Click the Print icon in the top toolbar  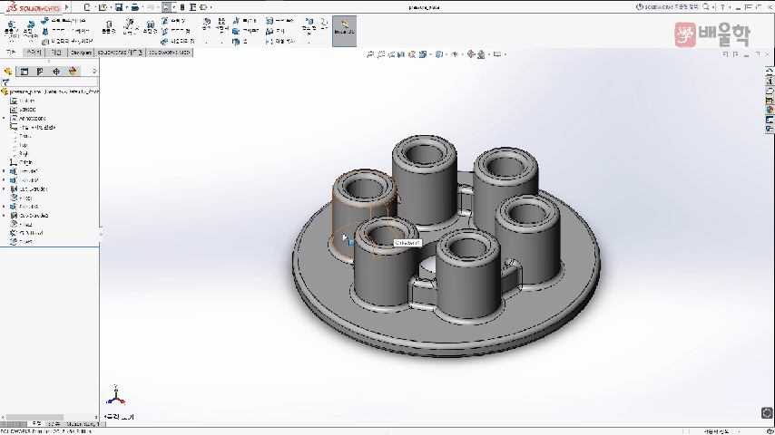134,7
